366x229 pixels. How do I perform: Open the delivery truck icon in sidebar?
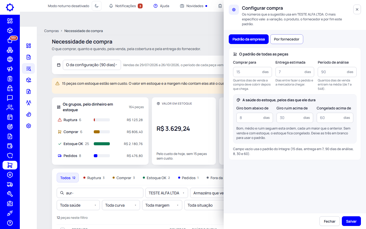10,184
